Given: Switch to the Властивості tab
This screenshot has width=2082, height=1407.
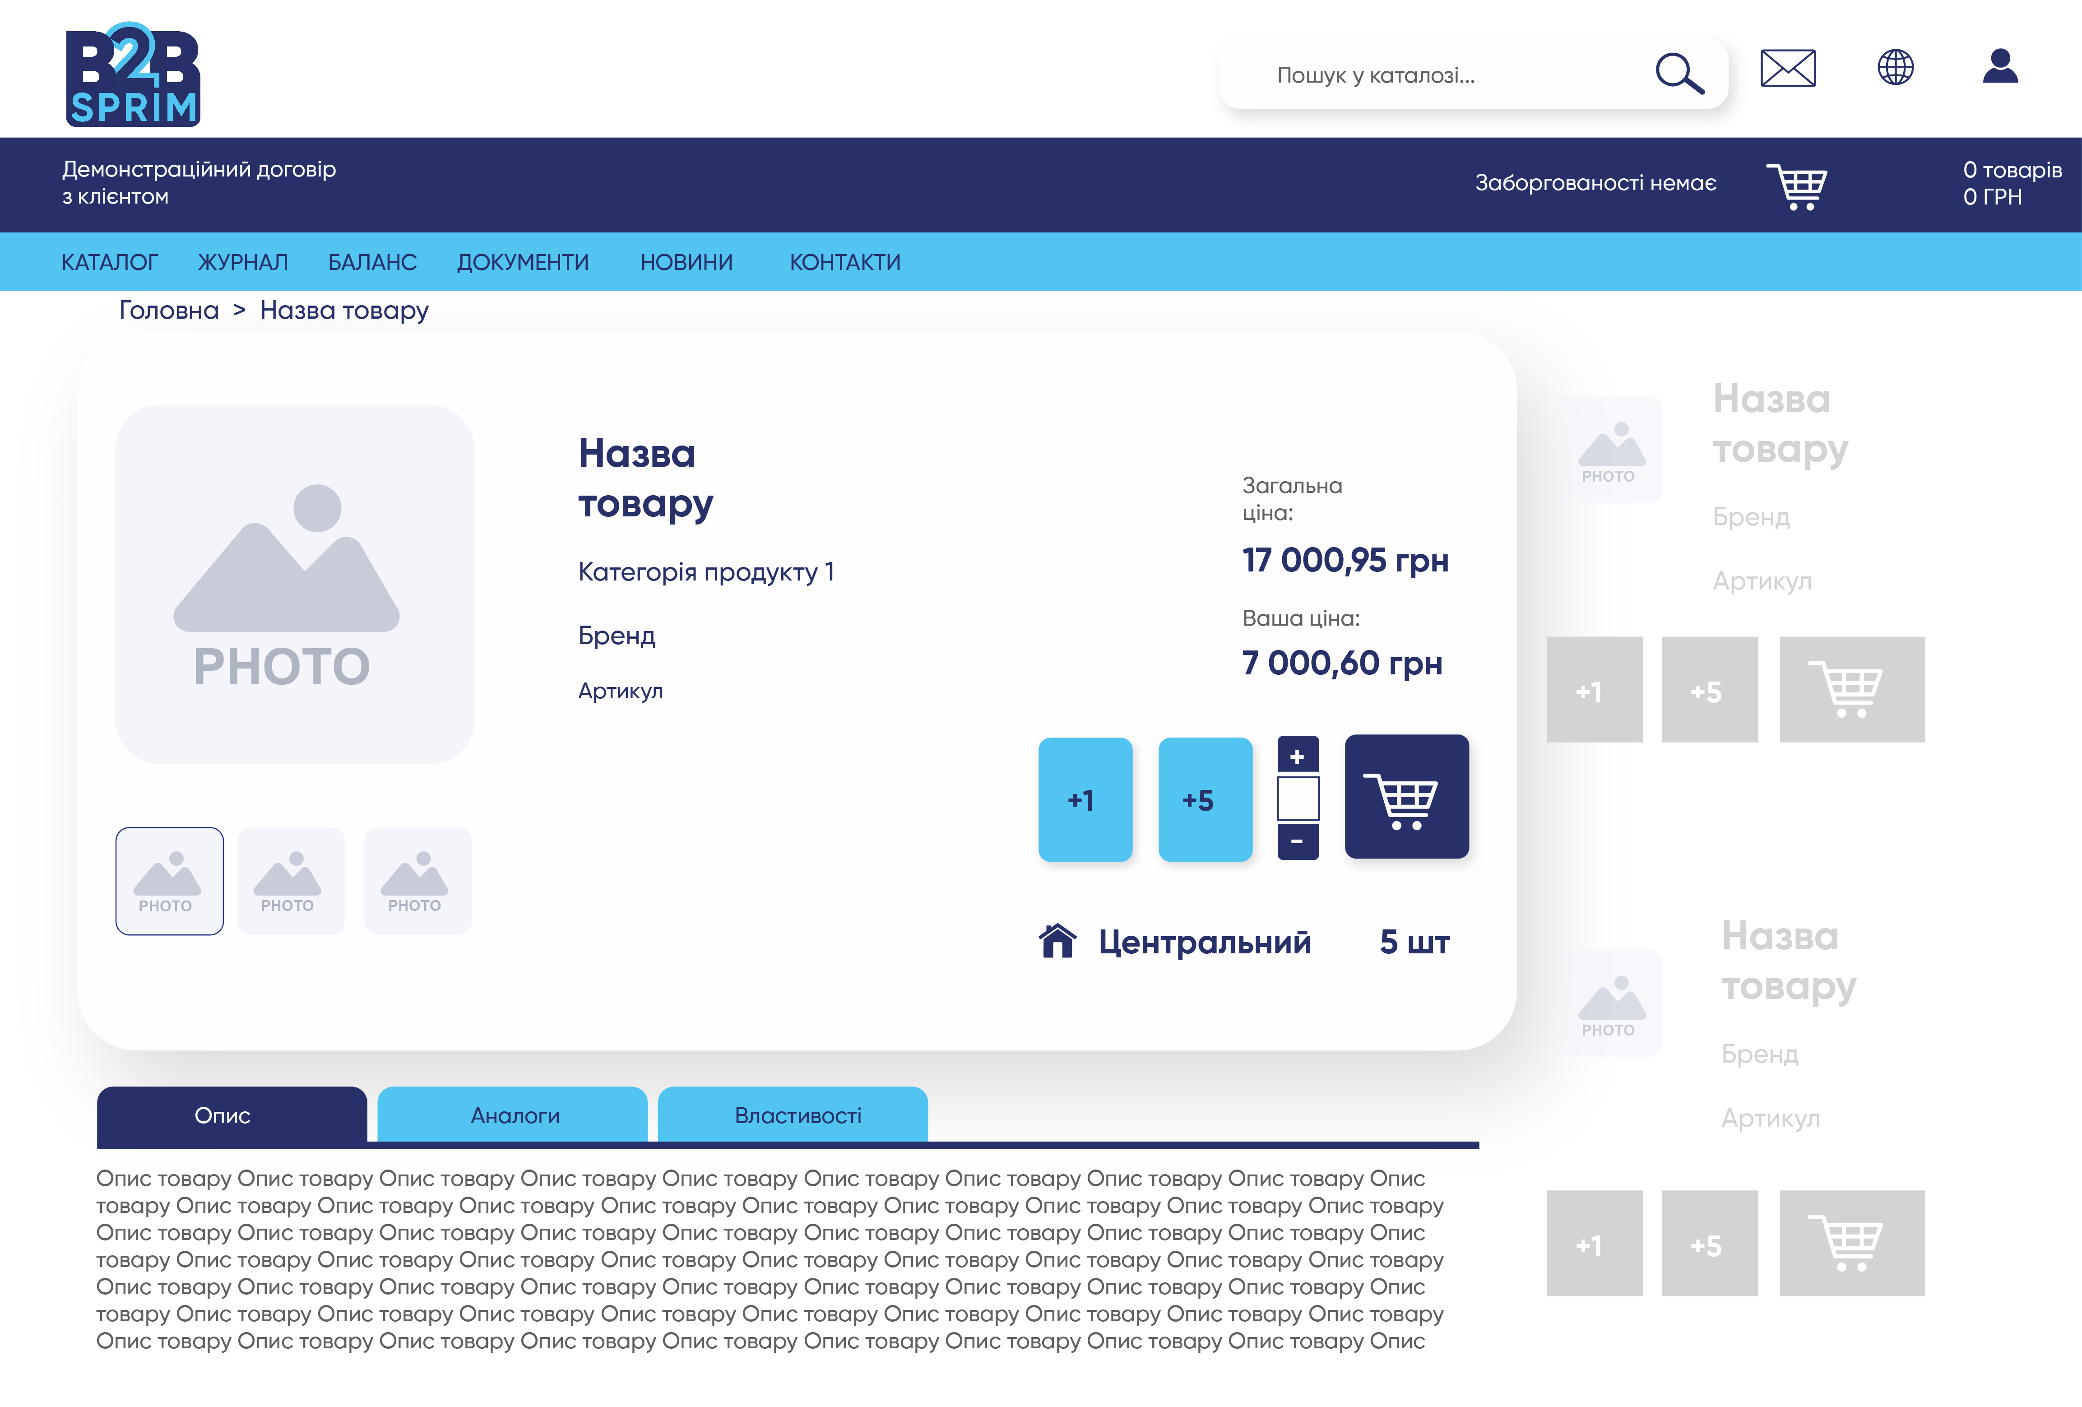Looking at the screenshot, I should tap(793, 1115).
